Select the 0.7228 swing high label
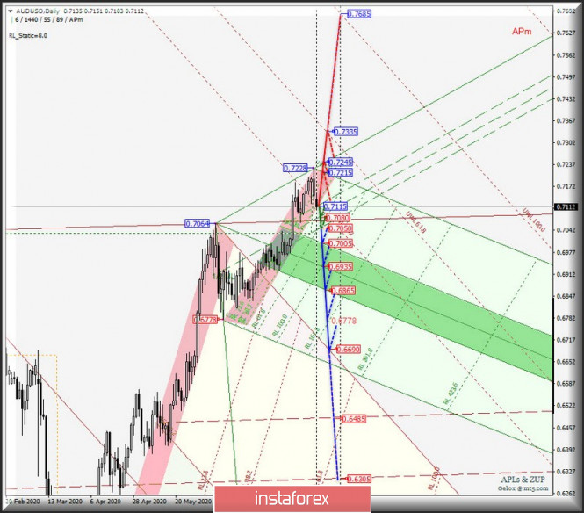 [295, 168]
